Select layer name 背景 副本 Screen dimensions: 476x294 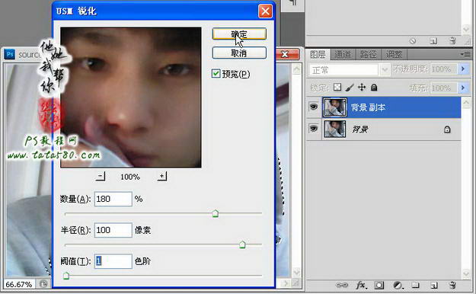point(368,107)
